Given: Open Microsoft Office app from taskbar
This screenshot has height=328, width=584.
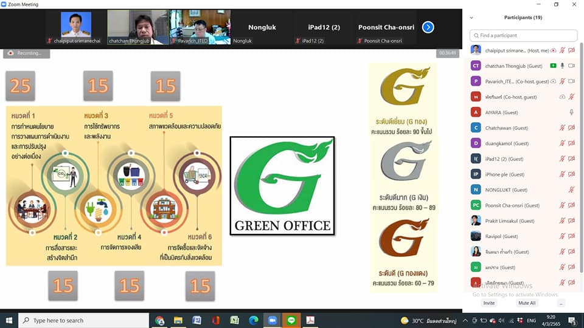Looking at the screenshot, I should [x=215, y=320].
